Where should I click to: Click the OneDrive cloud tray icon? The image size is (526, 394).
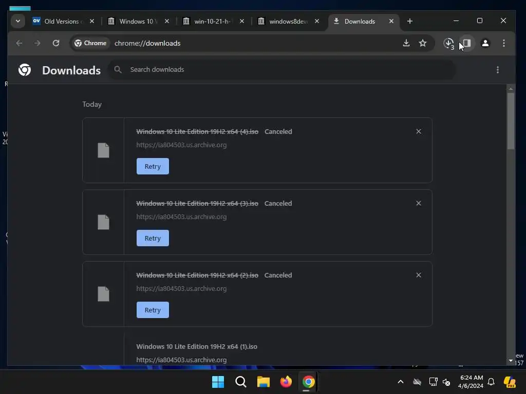coord(417,382)
